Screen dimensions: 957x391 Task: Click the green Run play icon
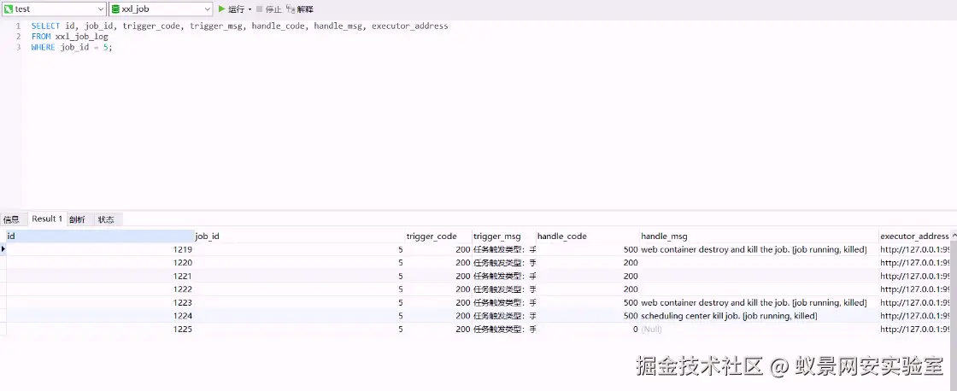point(222,9)
